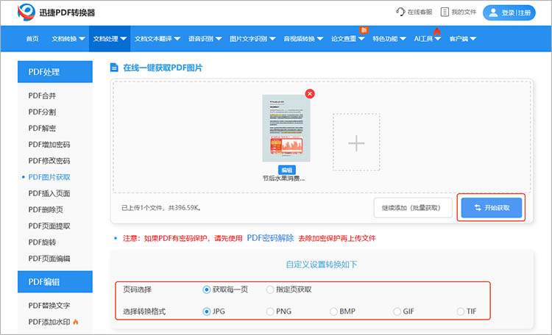Choose TIF as conversion format
The width and height of the screenshot is (552, 335).
click(460, 311)
